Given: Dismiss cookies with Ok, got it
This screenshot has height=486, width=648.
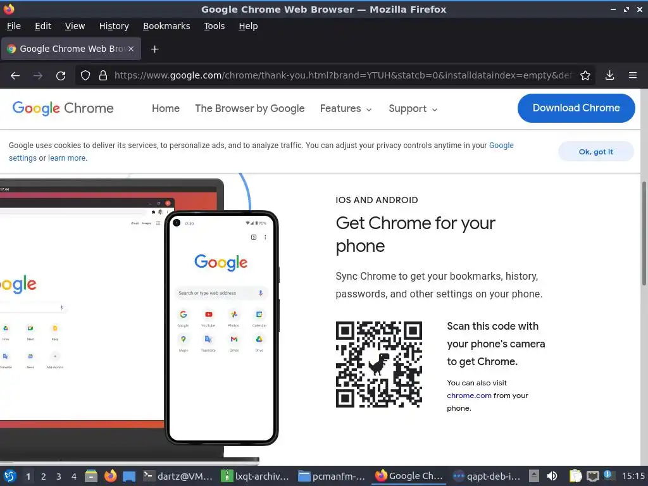Looking at the screenshot, I should (x=596, y=152).
